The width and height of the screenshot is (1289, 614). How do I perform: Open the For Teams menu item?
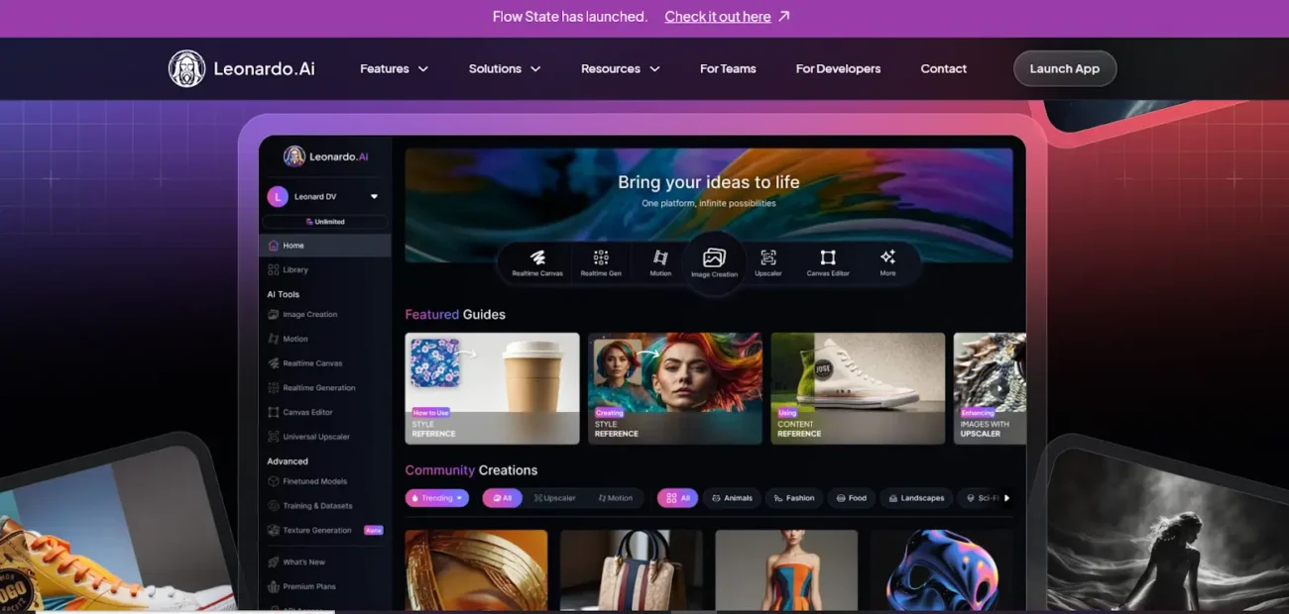pyautogui.click(x=728, y=69)
